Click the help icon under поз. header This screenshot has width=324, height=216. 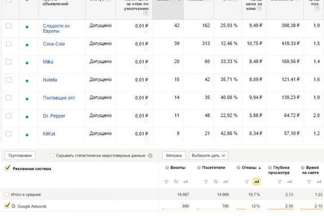[317, 9]
